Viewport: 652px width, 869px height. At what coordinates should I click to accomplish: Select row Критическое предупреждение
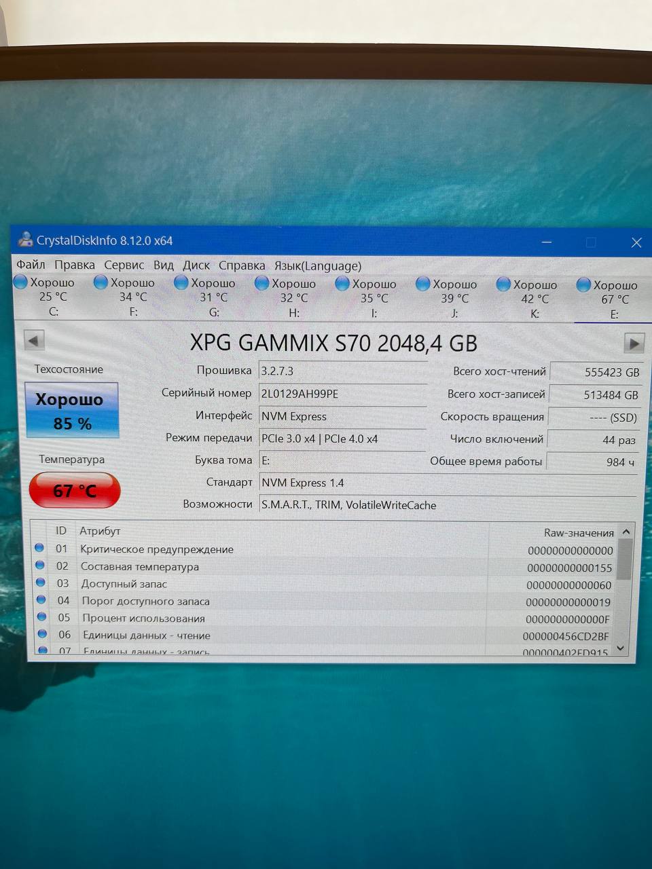(x=326, y=549)
